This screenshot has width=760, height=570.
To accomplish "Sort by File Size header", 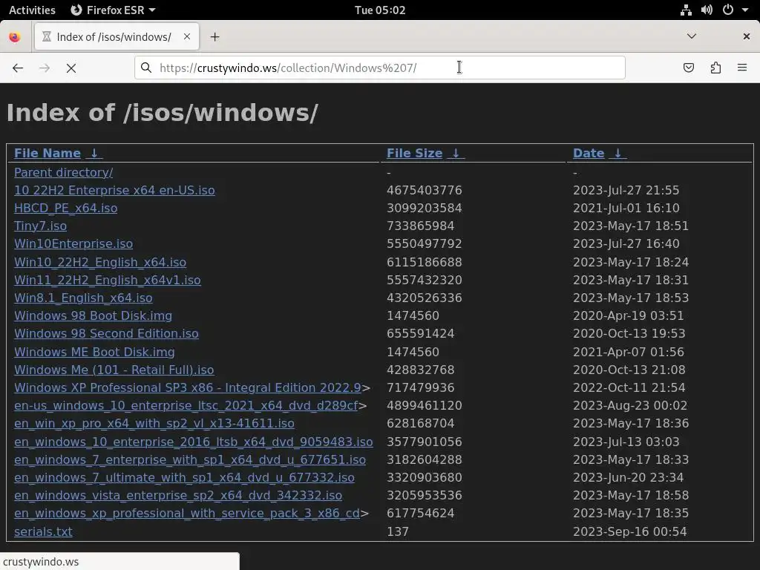I will click(x=414, y=153).
